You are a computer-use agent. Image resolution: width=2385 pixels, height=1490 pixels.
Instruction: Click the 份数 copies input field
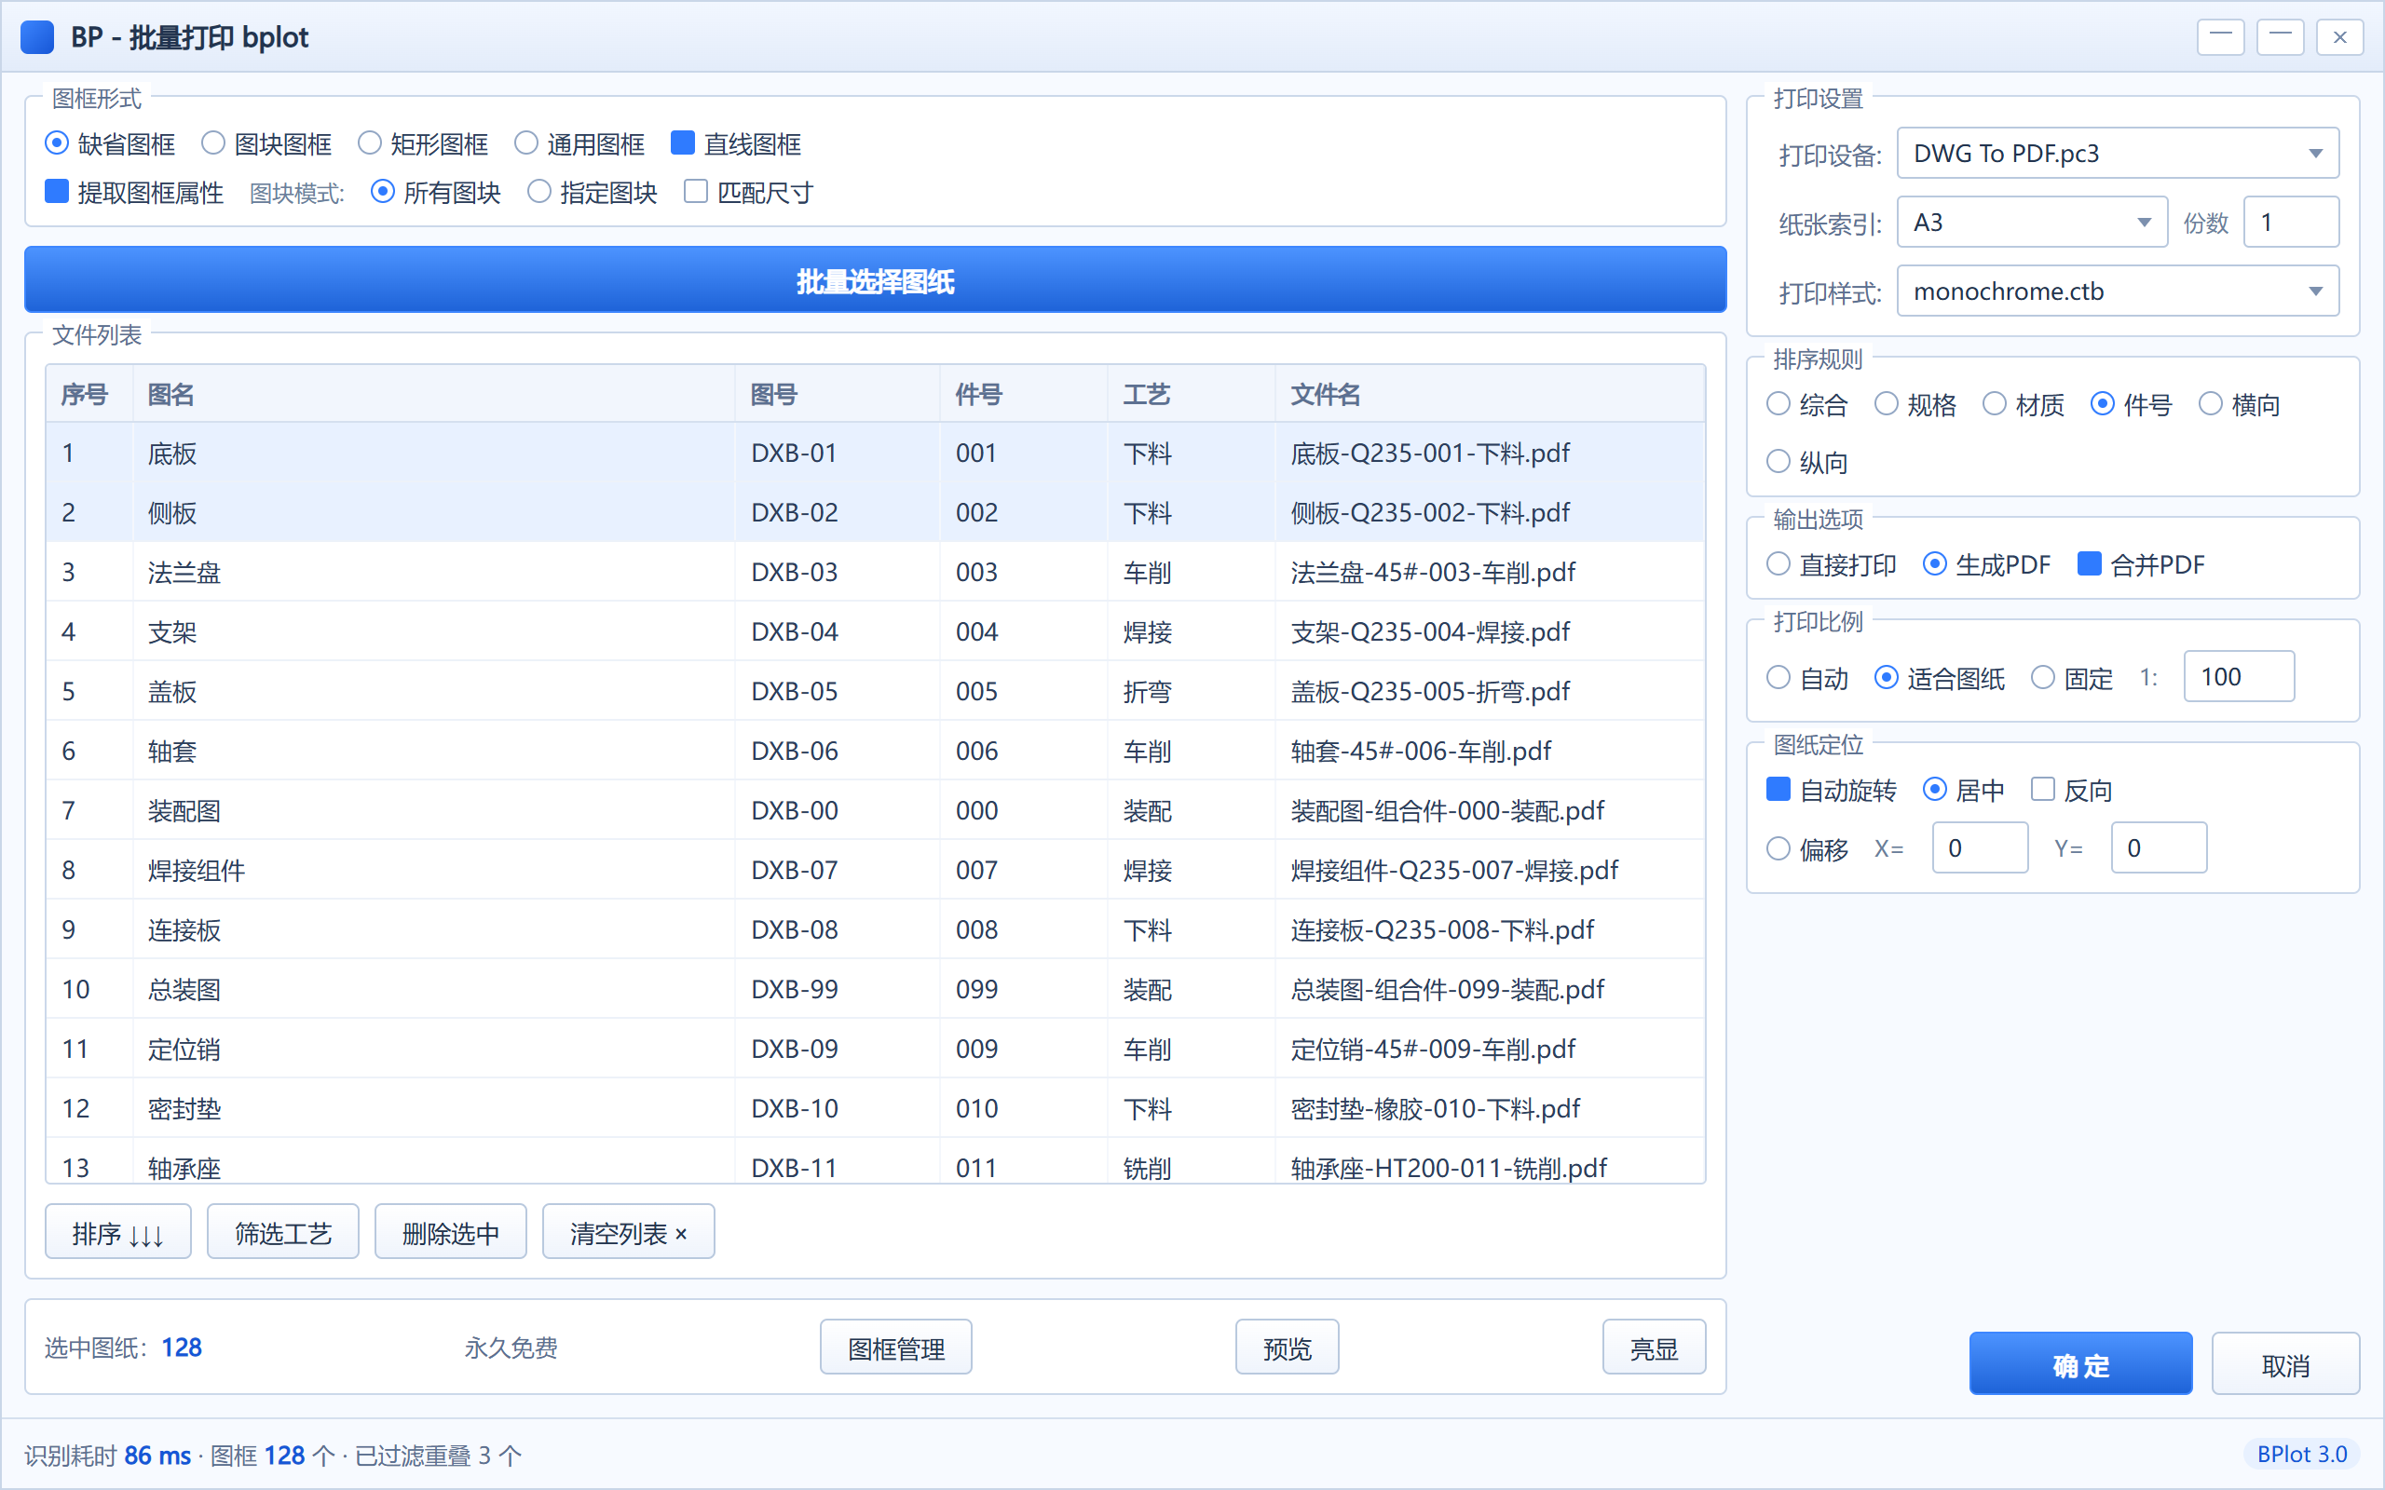pos(2290,223)
